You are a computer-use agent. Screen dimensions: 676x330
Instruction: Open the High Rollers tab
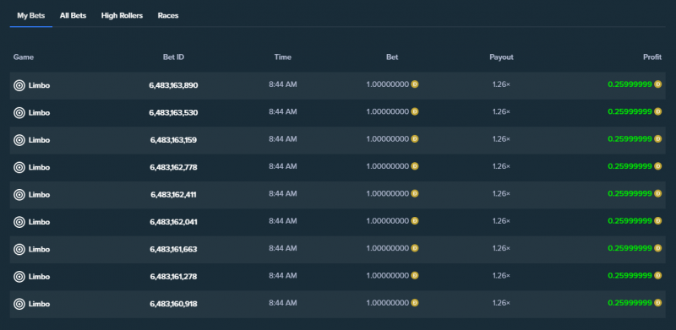122,15
